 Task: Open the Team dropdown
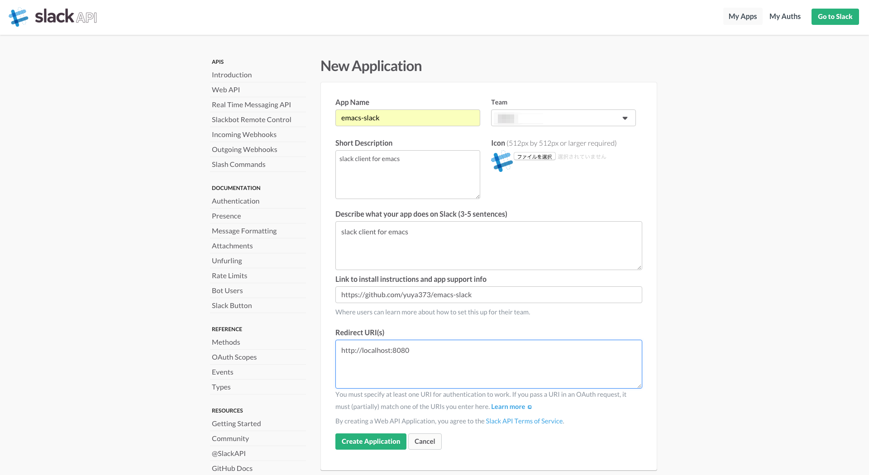[563, 118]
